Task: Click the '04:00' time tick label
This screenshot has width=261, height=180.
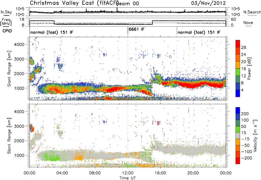Action: pos(62,173)
